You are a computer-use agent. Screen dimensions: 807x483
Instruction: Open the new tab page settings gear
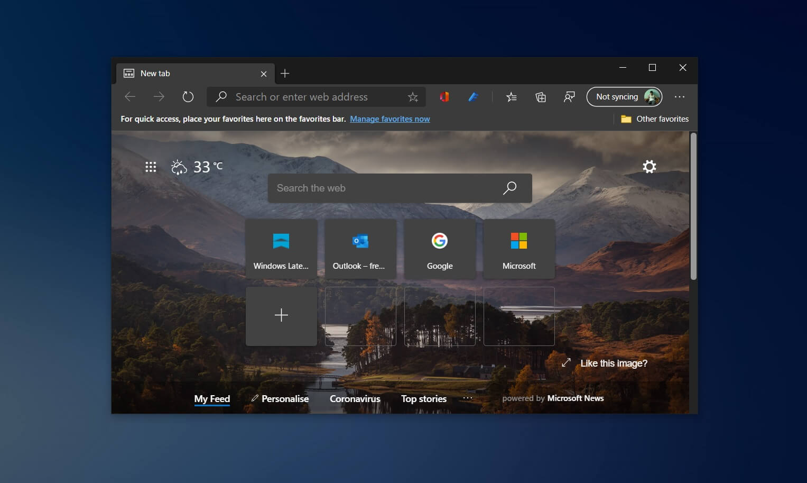(649, 167)
